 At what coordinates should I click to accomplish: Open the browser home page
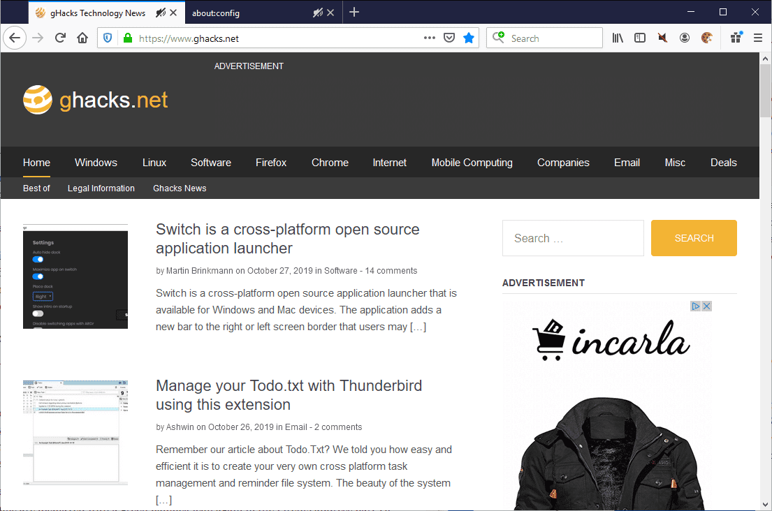(x=82, y=38)
